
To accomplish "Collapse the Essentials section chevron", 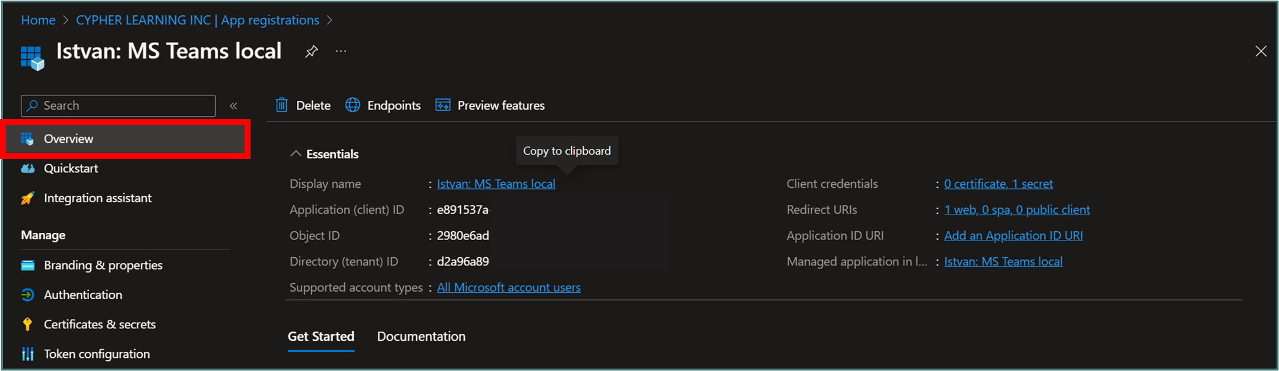I will pos(295,153).
